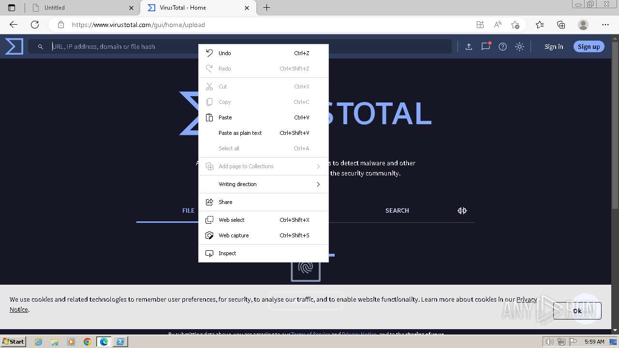Click the Sign in link
The width and height of the screenshot is (619, 348).
554,46
